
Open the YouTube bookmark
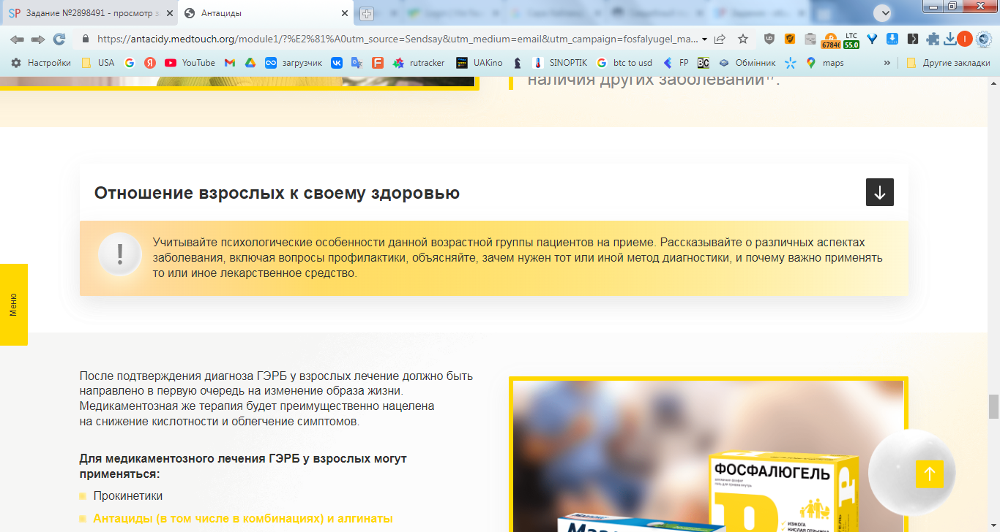190,63
